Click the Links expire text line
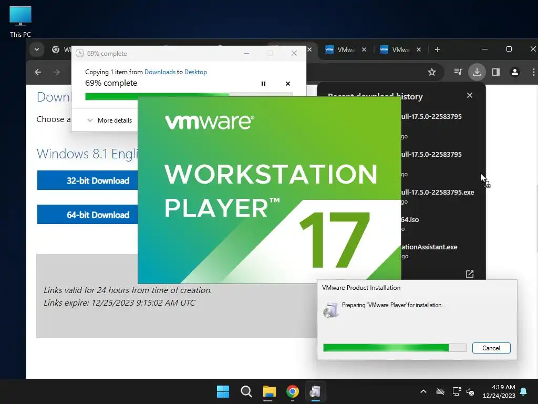This screenshot has width=538, height=404. tap(119, 302)
